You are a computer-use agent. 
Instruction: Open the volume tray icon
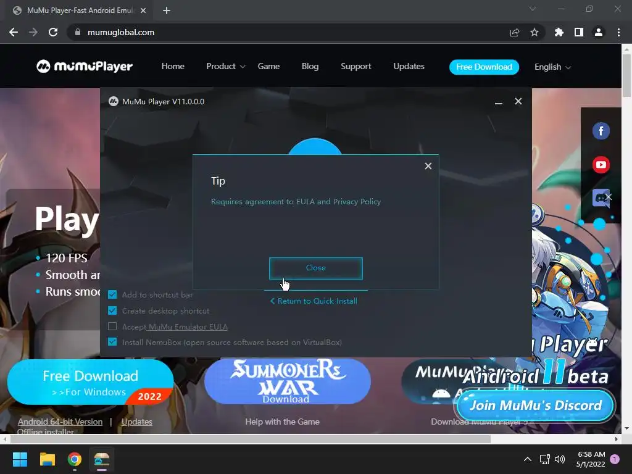click(559, 459)
